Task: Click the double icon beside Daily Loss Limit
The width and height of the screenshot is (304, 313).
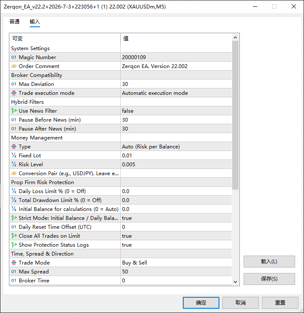Action: tap(14, 191)
